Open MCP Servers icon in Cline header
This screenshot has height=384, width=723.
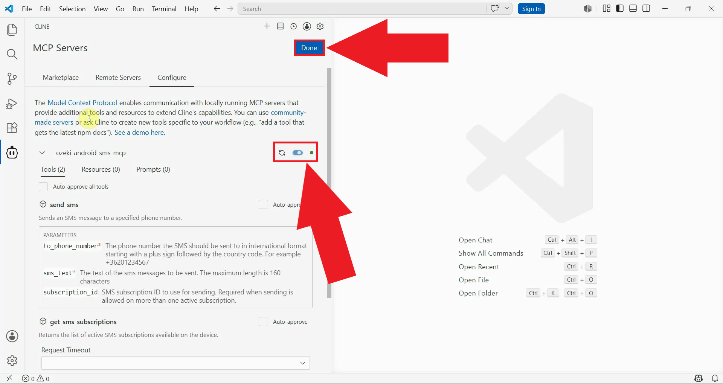(280, 26)
